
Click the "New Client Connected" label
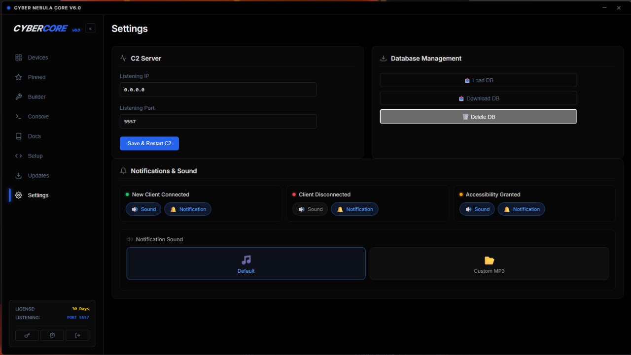(x=161, y=194)
